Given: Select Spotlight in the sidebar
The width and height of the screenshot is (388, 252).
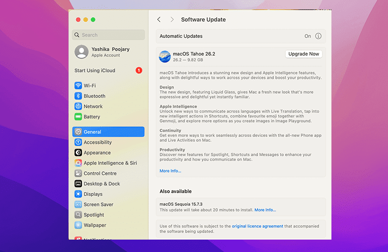Looking at the screenshot, I should (x=108, y=215).
